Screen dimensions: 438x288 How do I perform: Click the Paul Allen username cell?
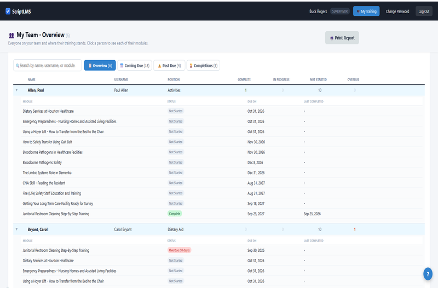[121, 90]
